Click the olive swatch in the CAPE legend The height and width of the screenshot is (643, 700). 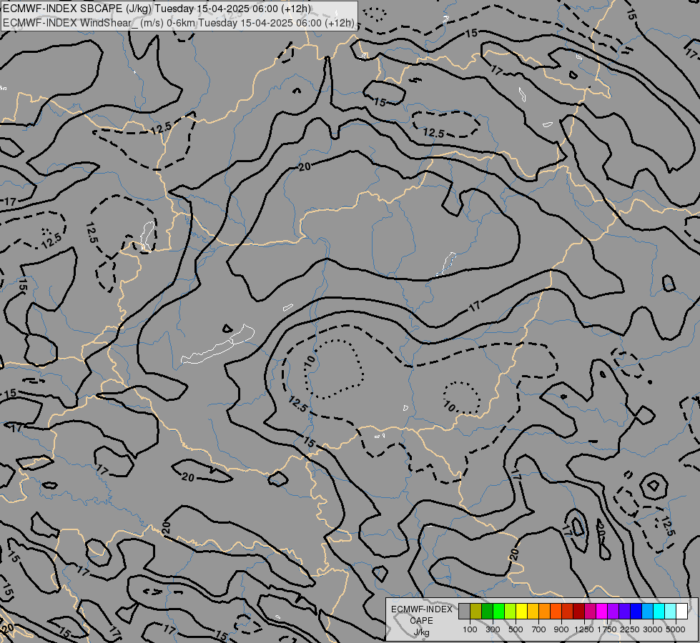(476, 612)
